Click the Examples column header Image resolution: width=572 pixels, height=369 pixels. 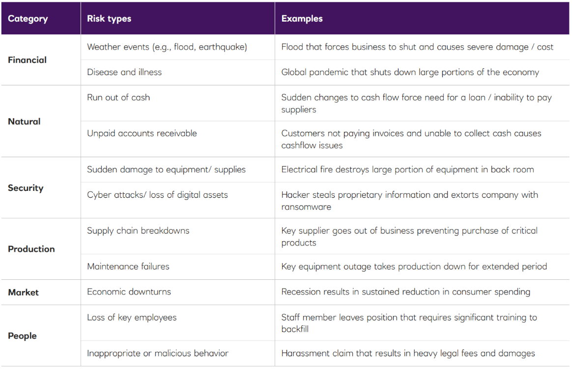[x=302, y=19]
